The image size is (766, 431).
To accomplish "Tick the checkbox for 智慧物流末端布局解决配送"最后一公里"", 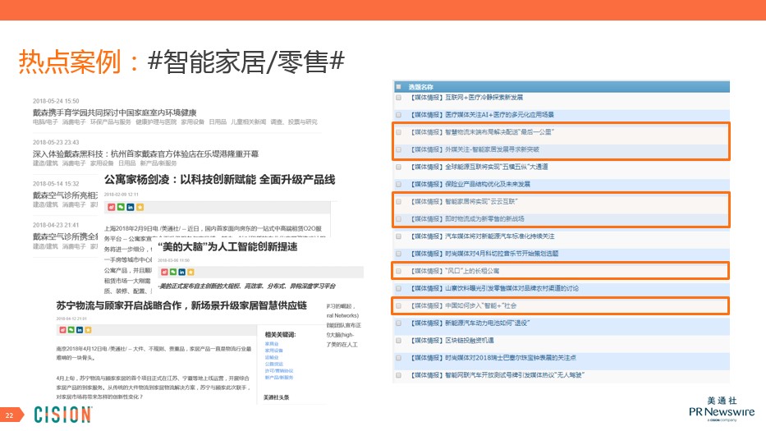I will click(x=399, y=132).
